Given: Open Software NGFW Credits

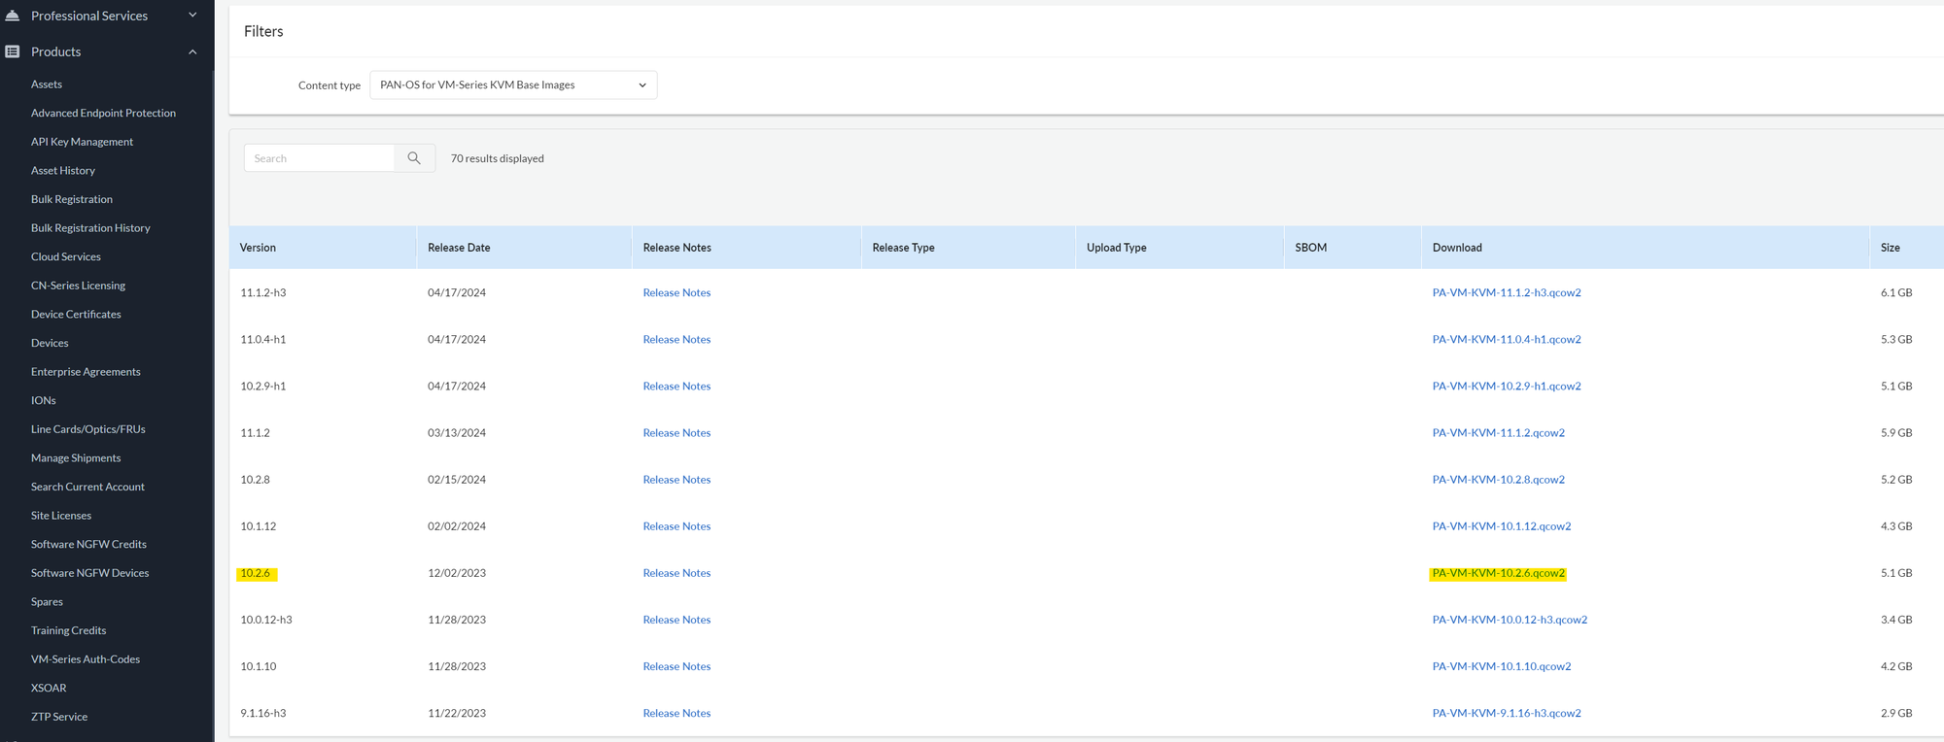Looking at the screenshot, I should tap(88, 544).
